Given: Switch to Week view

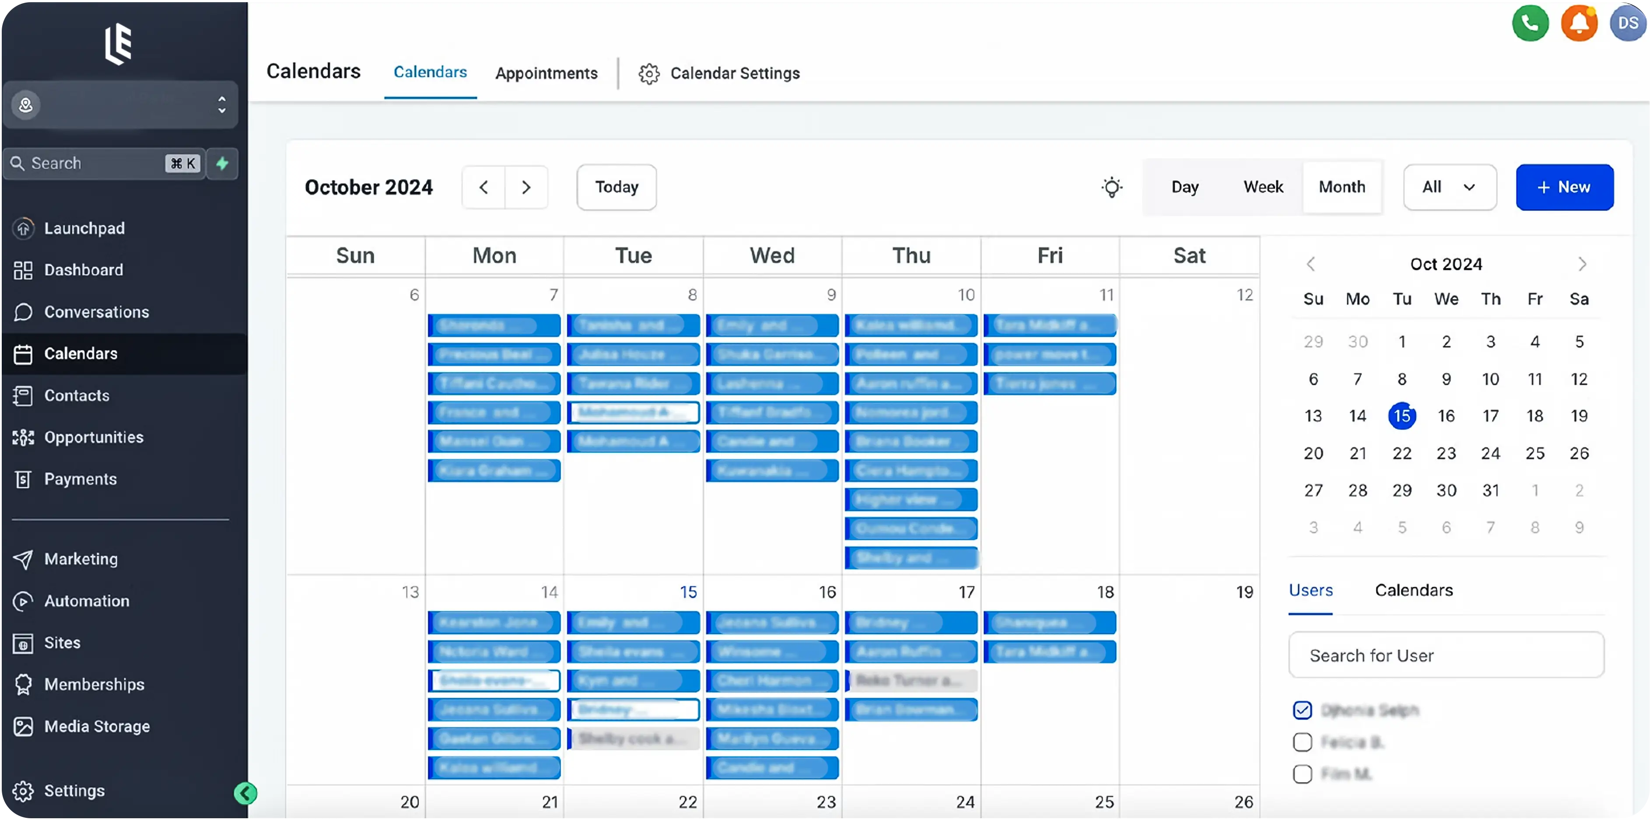Looking at the screenshot, I should coord(1262,187).
